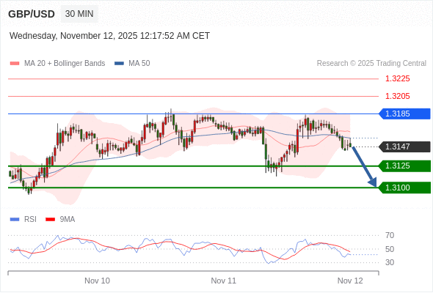Click the MA 50 blue legend swatch
The image size is (433, 293).
tap(120, 64)
